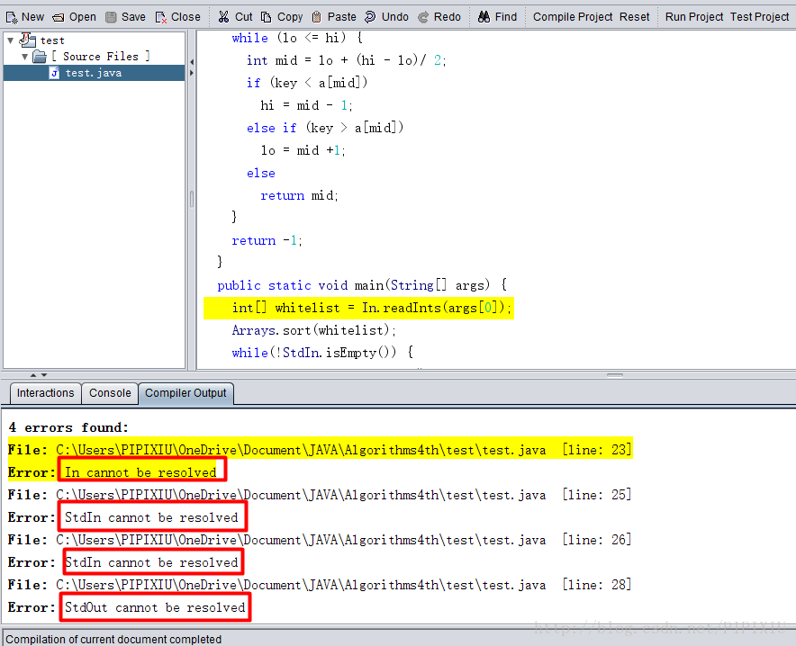Screen dimensions: 796x646
Task: Click the Paste clipboard icon
Action: click(316, 17)
